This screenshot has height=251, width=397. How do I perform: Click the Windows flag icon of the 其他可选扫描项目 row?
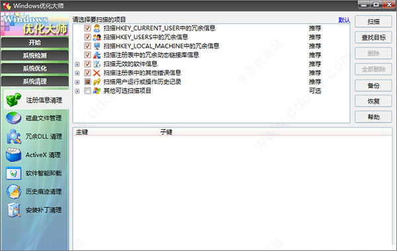(97, 91)
